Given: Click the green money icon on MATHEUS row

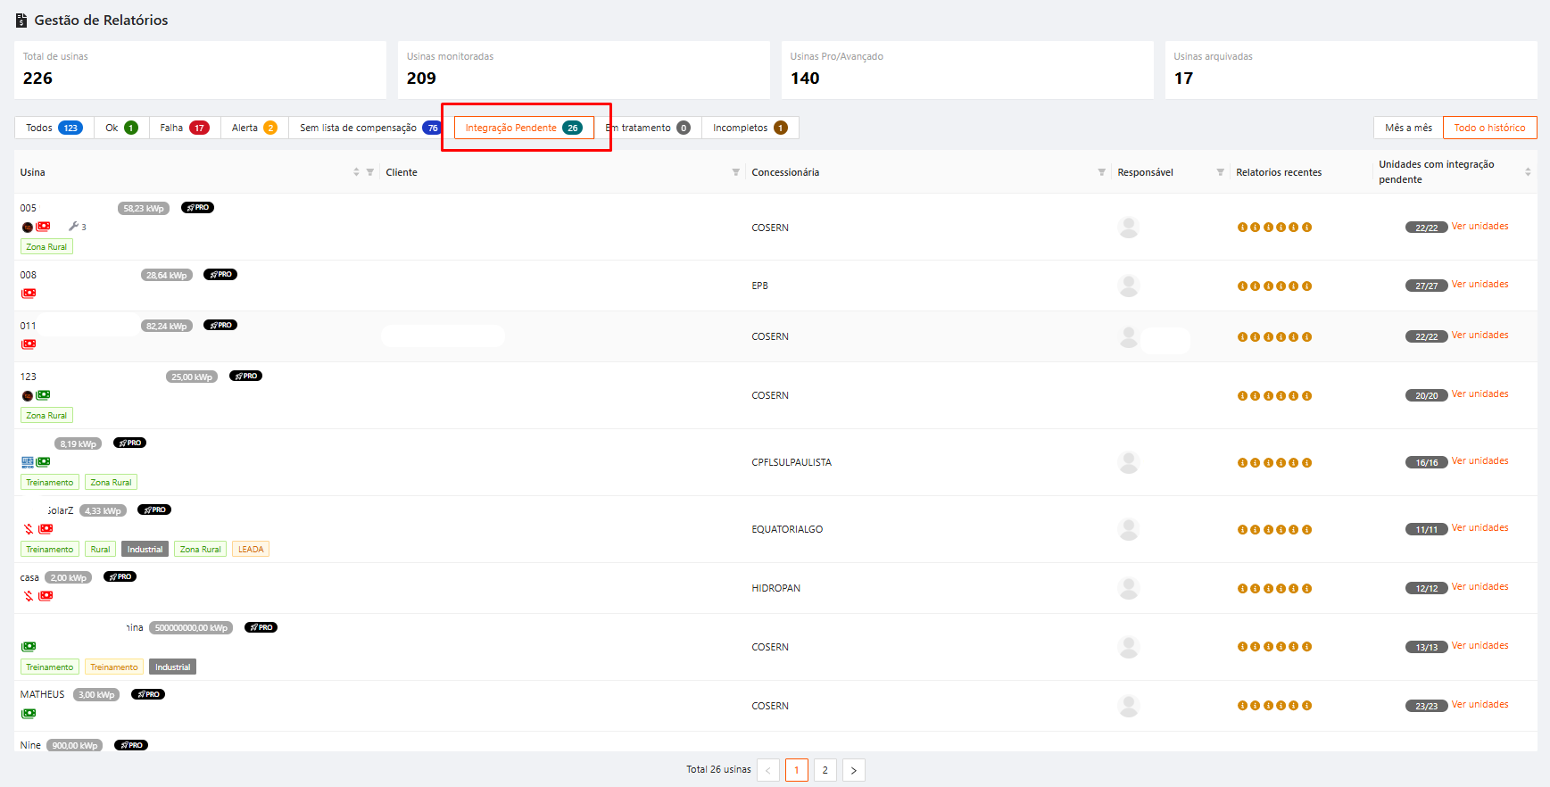Looking at the screenshot, I should coord(29,714).
